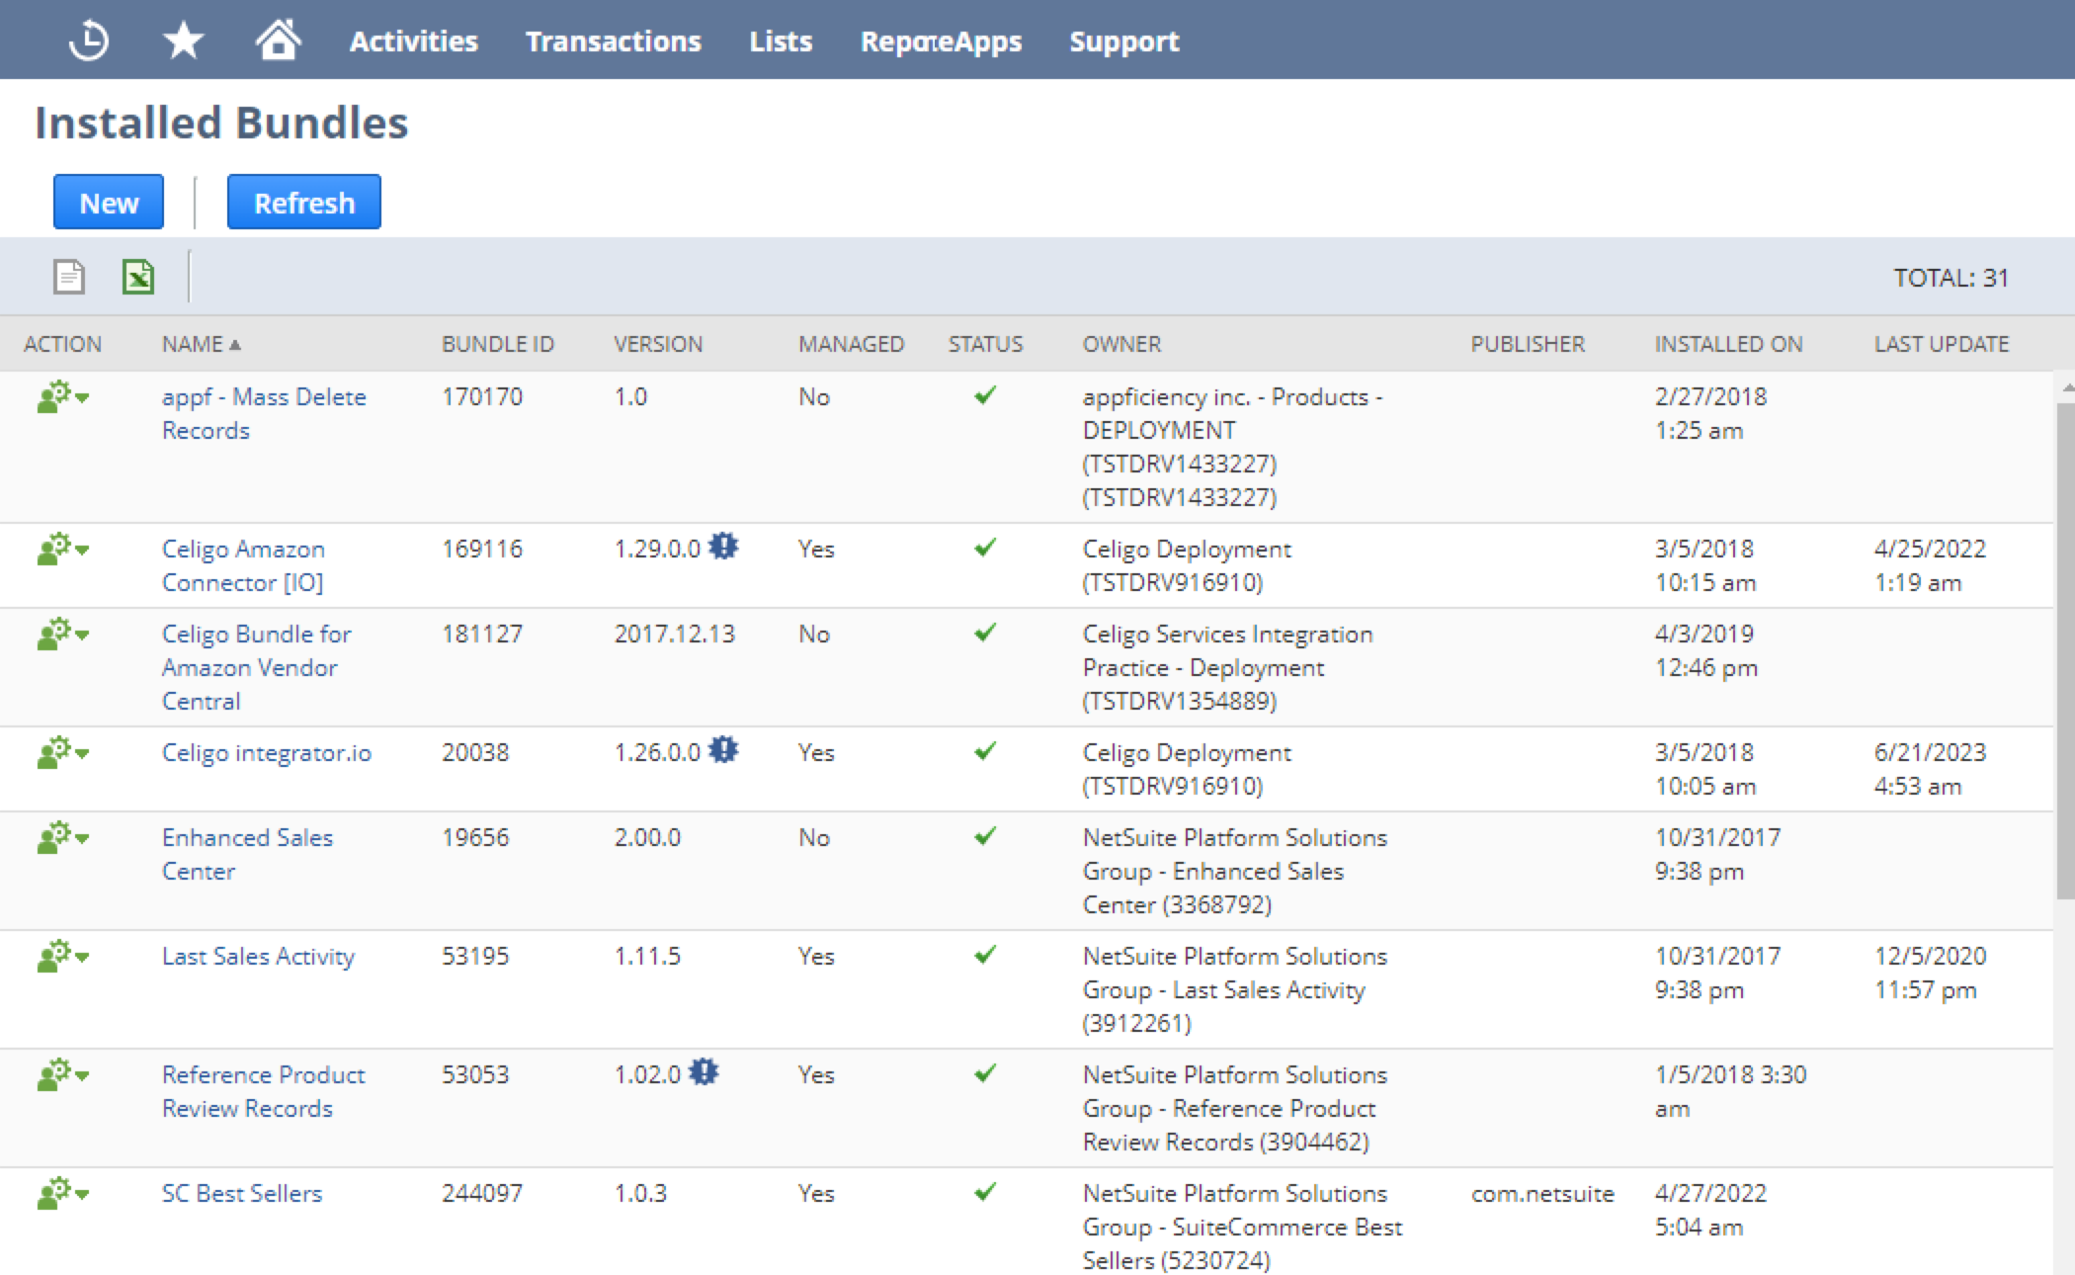This screenshot has width=2075, height=1275.
Task: Click bundle ID 244097 cell
Action: click(x=483, y=1194)
